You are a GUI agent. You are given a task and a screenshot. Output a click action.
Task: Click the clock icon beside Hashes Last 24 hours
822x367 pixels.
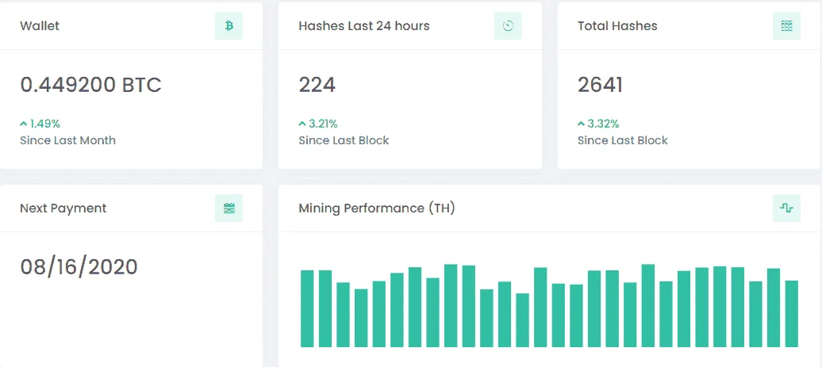click(508, 25)
